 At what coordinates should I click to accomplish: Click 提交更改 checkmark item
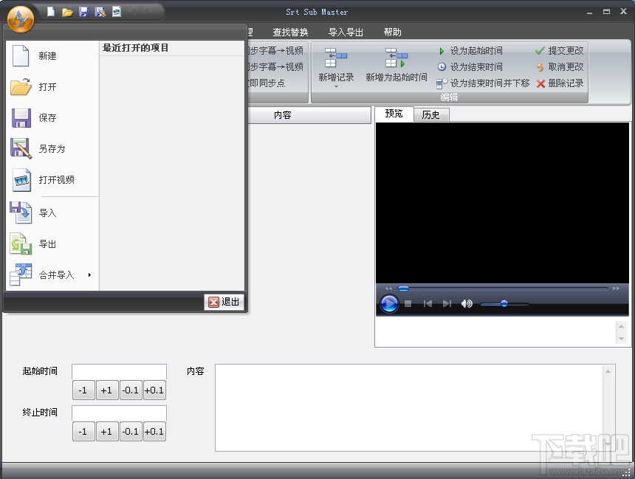(559, 51)
